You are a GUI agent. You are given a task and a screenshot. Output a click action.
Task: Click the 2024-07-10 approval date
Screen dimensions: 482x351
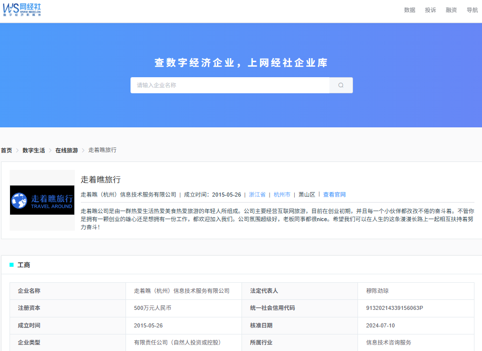coord(380,325)
